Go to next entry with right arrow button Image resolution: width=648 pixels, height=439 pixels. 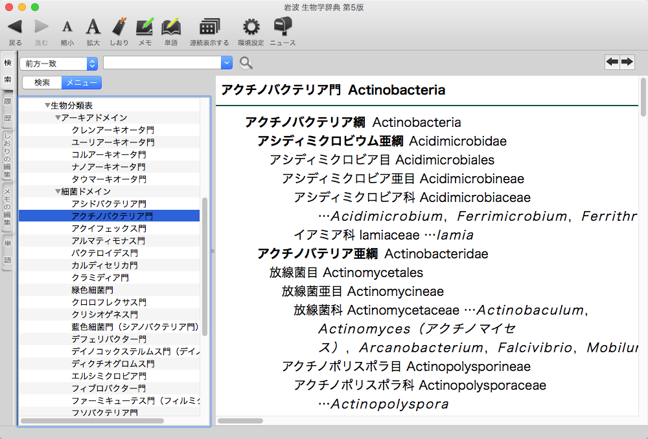[627, 62]
